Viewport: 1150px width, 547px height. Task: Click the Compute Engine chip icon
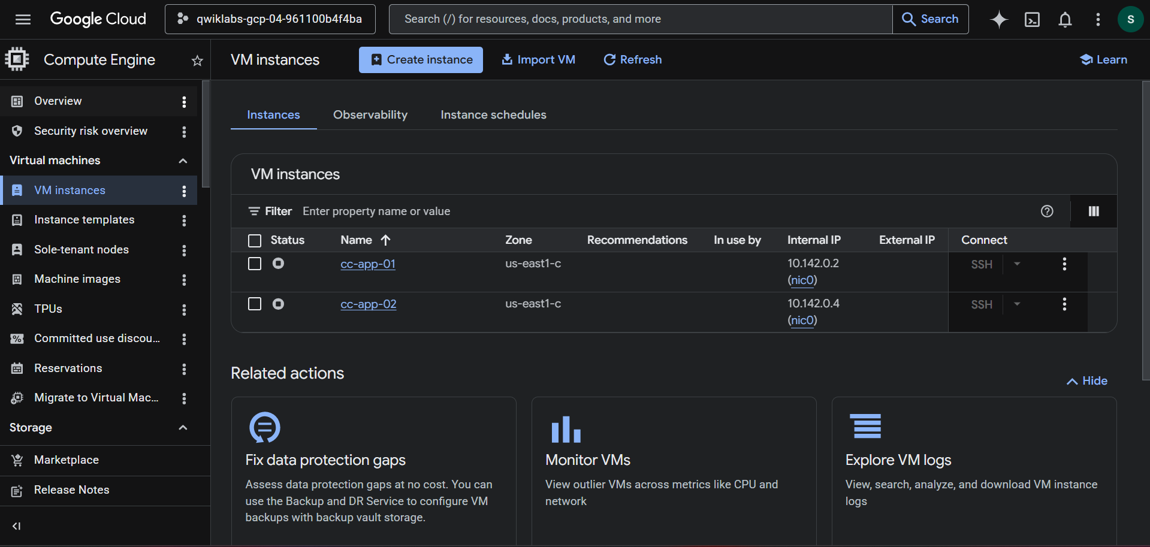(17, 59)
